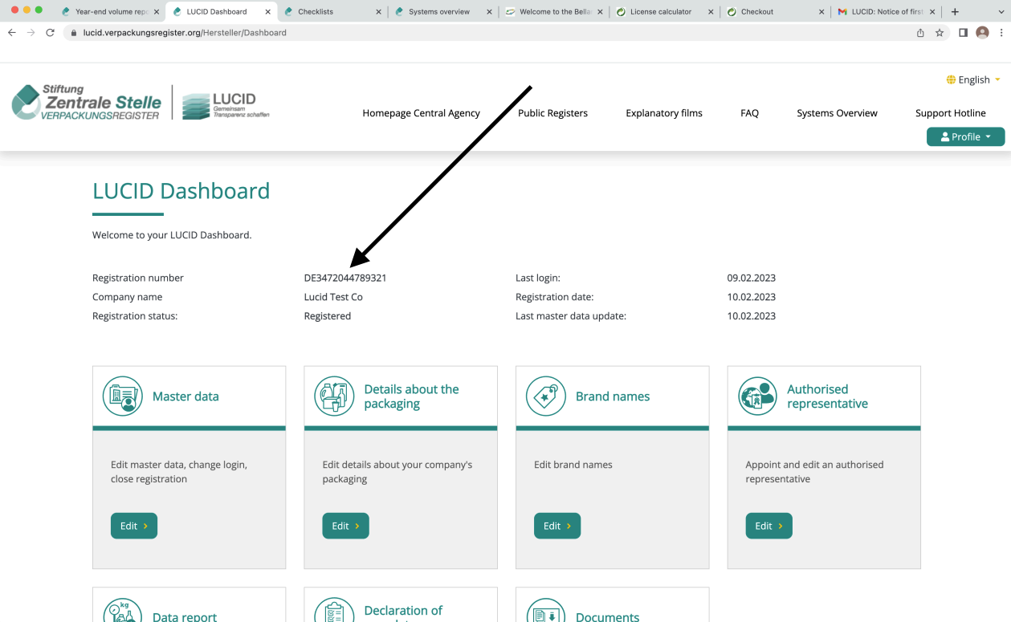Click Edit in Details about the packaging card

(x=345, y=526)
